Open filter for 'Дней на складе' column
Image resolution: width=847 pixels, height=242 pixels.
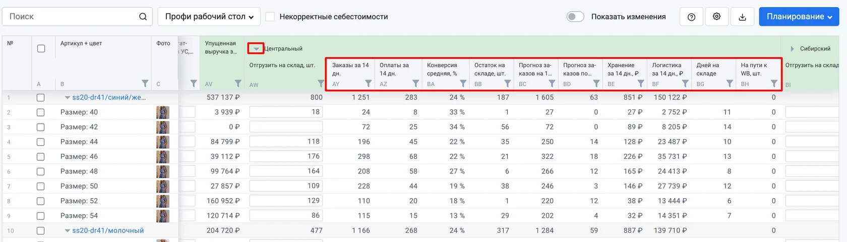730,84
